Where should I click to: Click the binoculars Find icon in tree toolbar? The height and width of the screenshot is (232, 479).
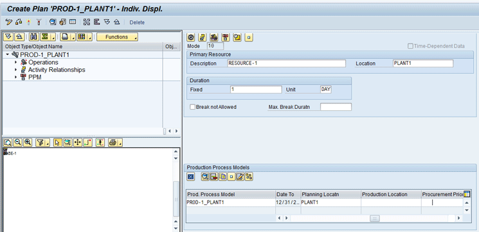(x=34, y=37)
